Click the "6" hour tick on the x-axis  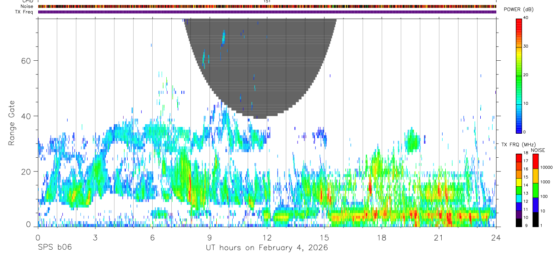(152, 237)
